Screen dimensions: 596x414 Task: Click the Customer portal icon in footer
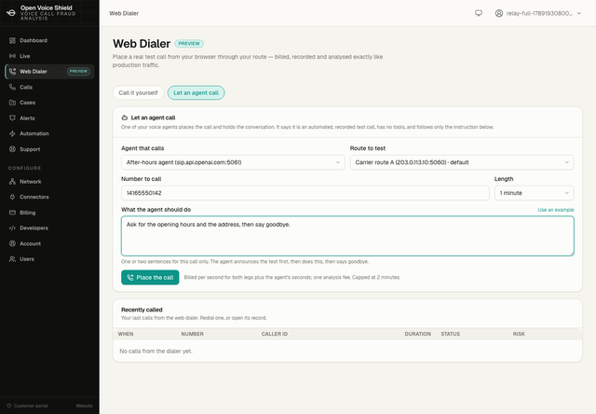coord(9,406)
